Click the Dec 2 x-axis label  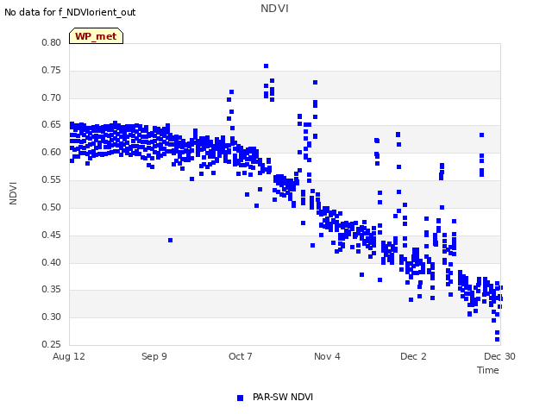point(413,356)
